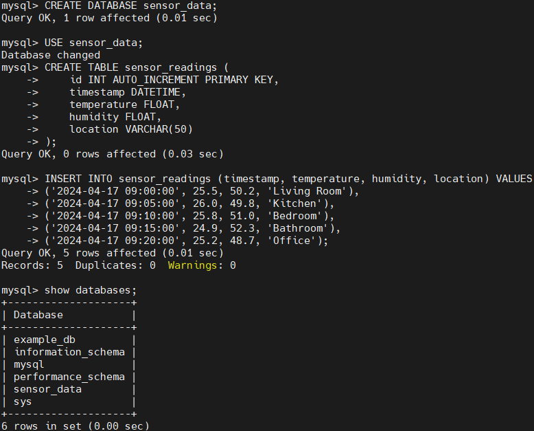Click the humidity FLOAT column line
This screenshot has height=431, width=534.
(x=115, y=117)
